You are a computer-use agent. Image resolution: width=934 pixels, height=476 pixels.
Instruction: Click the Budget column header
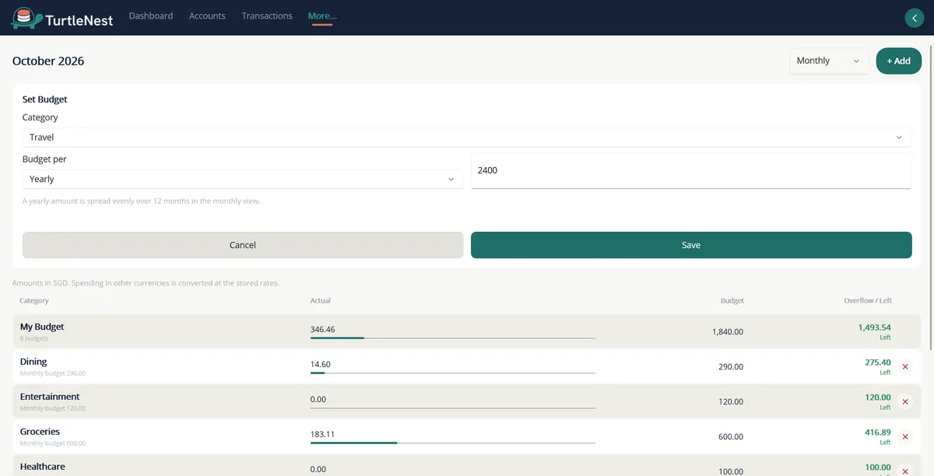click(x=732, y=300)
